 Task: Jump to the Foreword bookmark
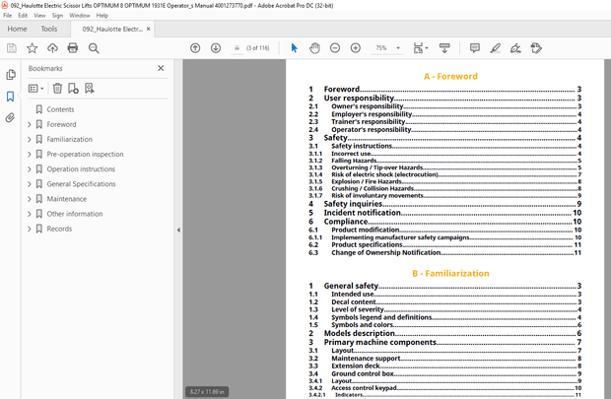coord(61,124)
